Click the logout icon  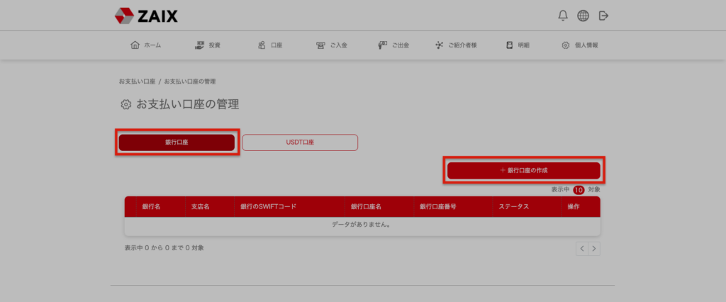pos(603,15)
